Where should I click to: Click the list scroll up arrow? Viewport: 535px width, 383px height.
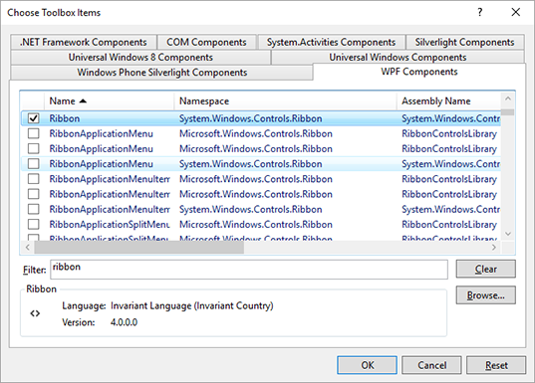click(508, 98)
